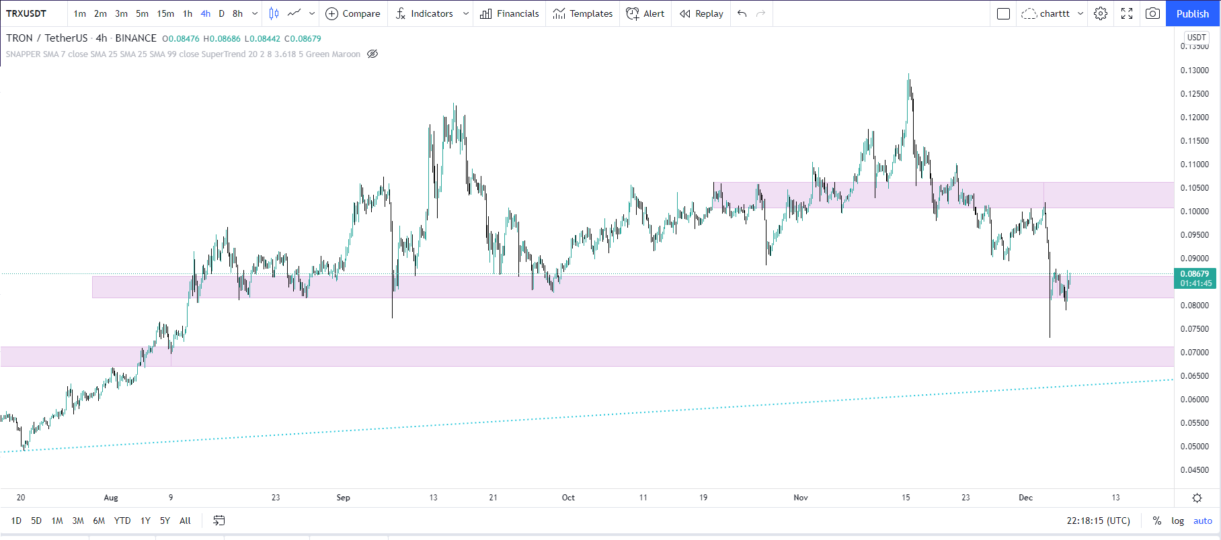Select the dotted teal trendline
The width and height of the screenshot is (1221, 540).
click(x=586, y=415)
